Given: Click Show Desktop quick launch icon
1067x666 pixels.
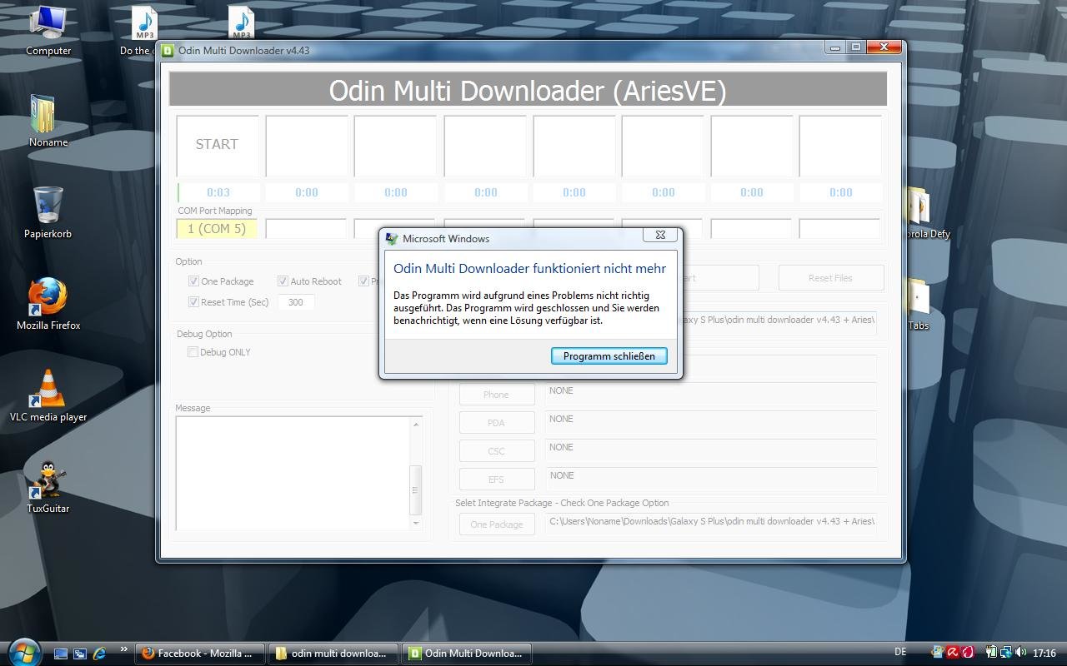Looking at the screenshot, I should (x=61, y=654).
